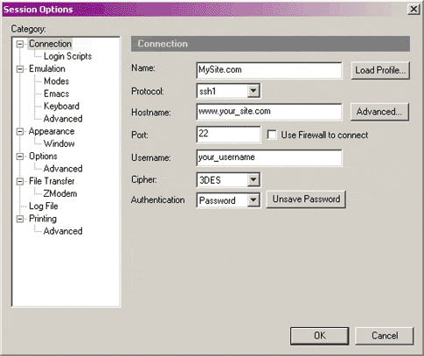Open the ZModem category
Image resolution: width=424 pixels, height=356 pixels.
coord(60,193)
